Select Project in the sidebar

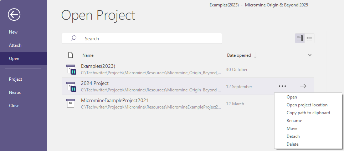click(x=16, y=79)
